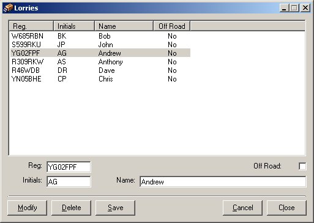Select the R309RKW Anthony row
Viewport: 314px width, 223px height.
point(100,62)
